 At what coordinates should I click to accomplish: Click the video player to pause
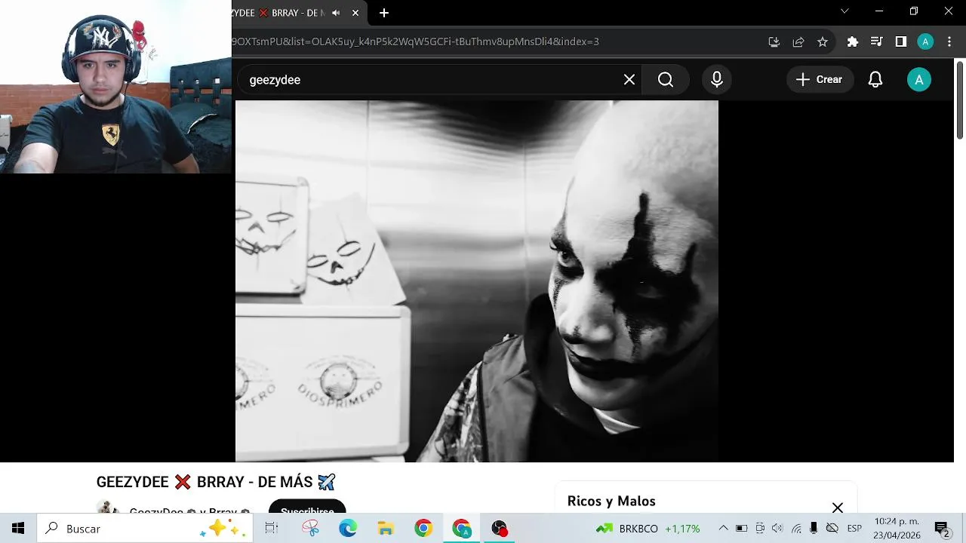[477, 281]
